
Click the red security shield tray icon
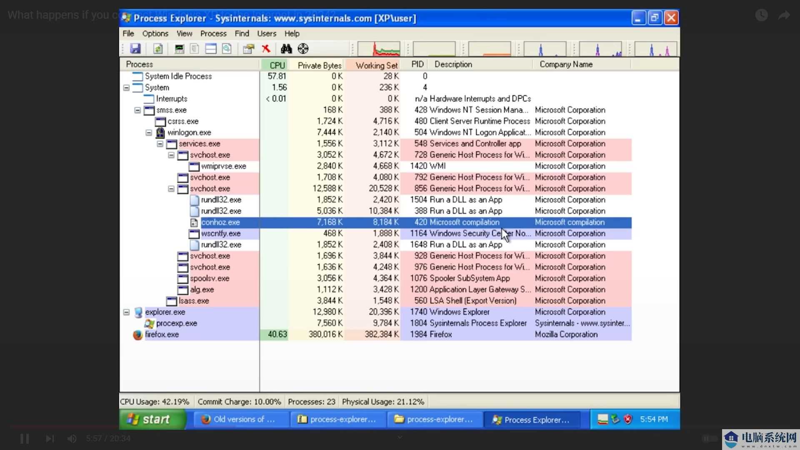click(x=628, y=419)
